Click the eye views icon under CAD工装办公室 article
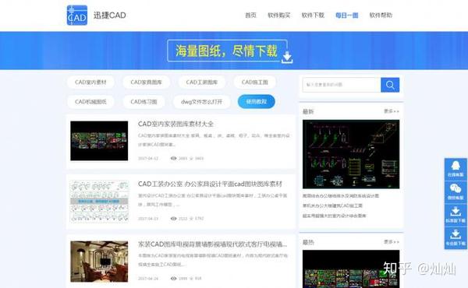 pos(173,219)
